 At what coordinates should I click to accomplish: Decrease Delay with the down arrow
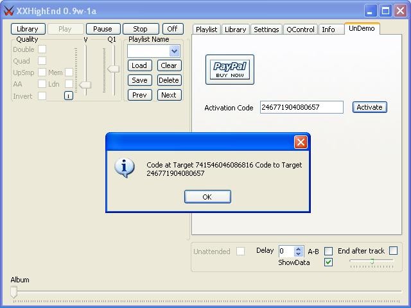(298, 254)
